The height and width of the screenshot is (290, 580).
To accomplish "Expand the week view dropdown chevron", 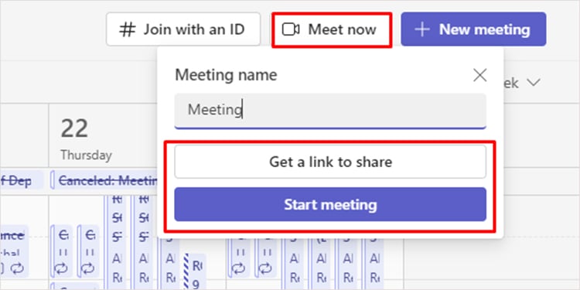I will (x=534, y=83).
